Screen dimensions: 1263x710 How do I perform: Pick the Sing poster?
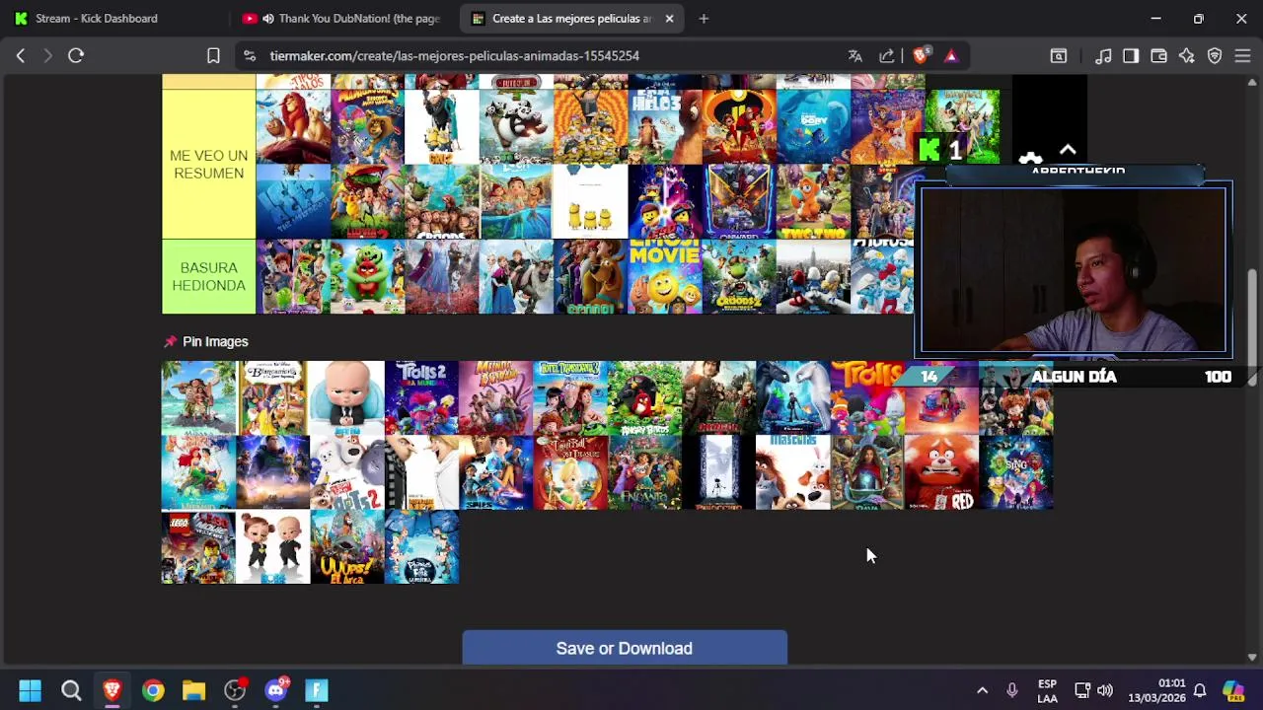click(1016, 472)
